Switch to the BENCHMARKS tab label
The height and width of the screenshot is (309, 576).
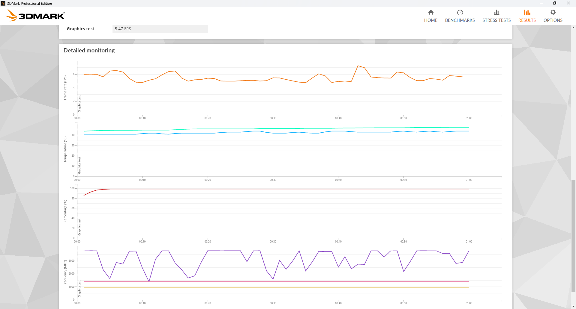pos(460,20)
